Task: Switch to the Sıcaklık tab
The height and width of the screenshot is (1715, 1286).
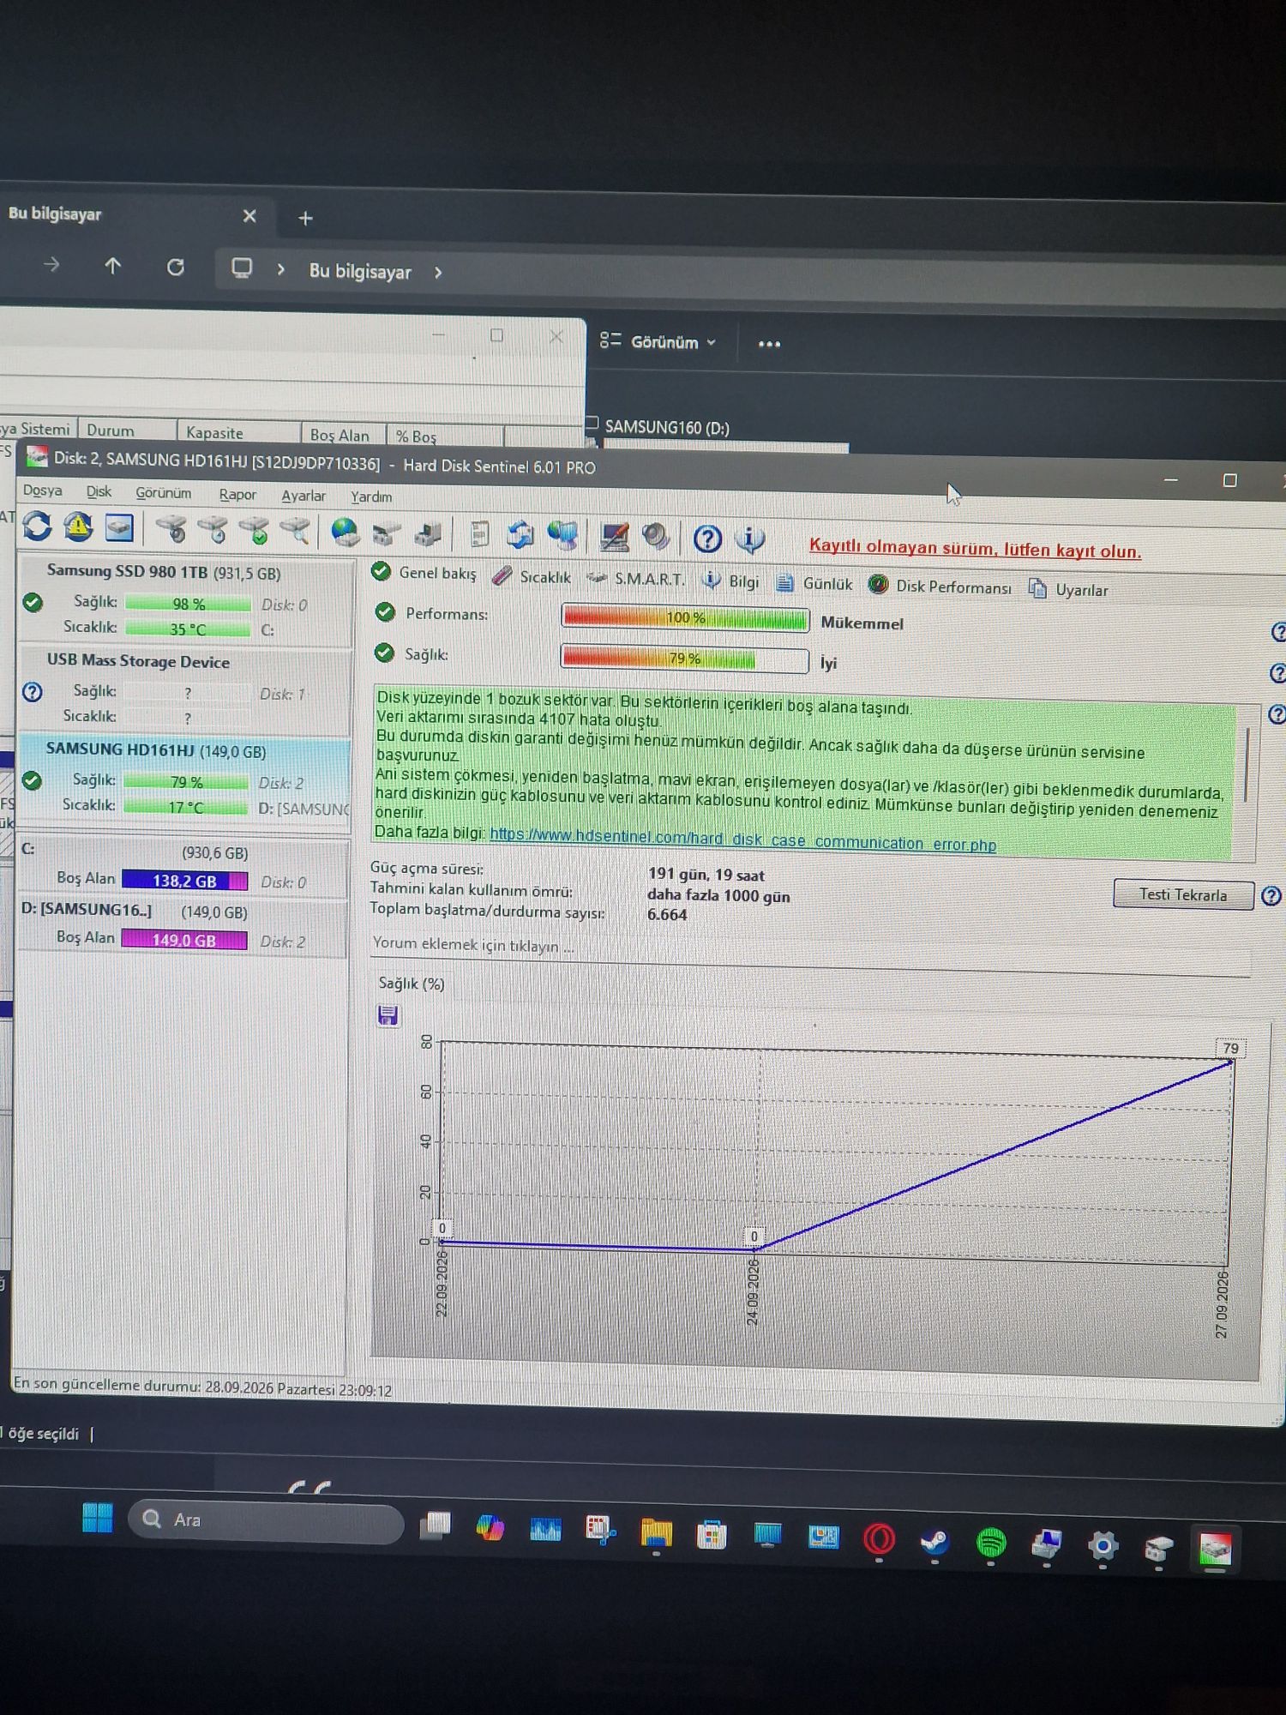Action: 532,577
